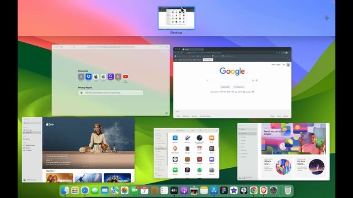Click the App Store sidebar search field
This screenshot has height=198, width=353.
point(248,129)
